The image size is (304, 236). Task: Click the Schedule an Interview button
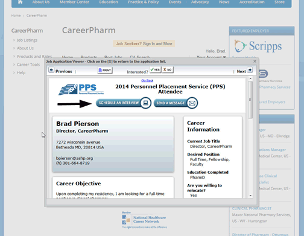123,103
